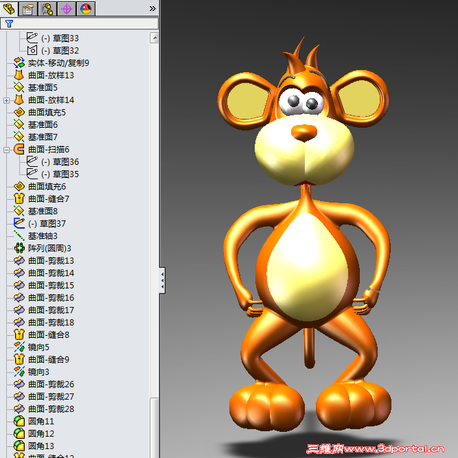Click the 曲面-扫描6 sweep icon
The image size is (458, 458).
(19, 149)
